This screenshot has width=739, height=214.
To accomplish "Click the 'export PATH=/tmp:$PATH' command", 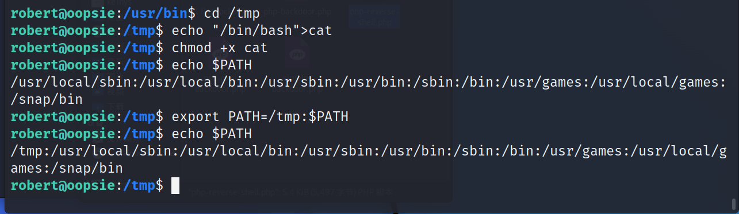I will (260, 116).
